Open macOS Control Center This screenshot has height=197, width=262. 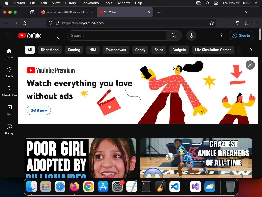click(x=216, y=3)
